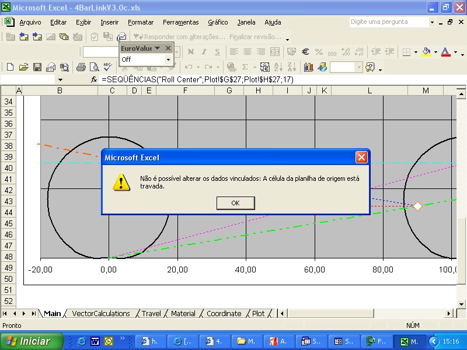Click Merge and Center icon
Viewport: 467px width, 350px height.
(274, 52)
